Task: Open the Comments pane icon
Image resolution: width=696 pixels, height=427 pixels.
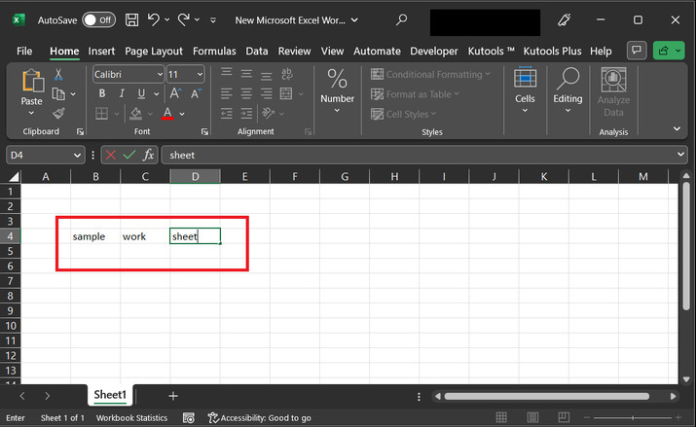Action: 637,51
